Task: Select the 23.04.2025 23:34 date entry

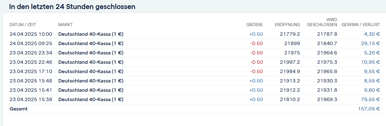Action: 31,53
